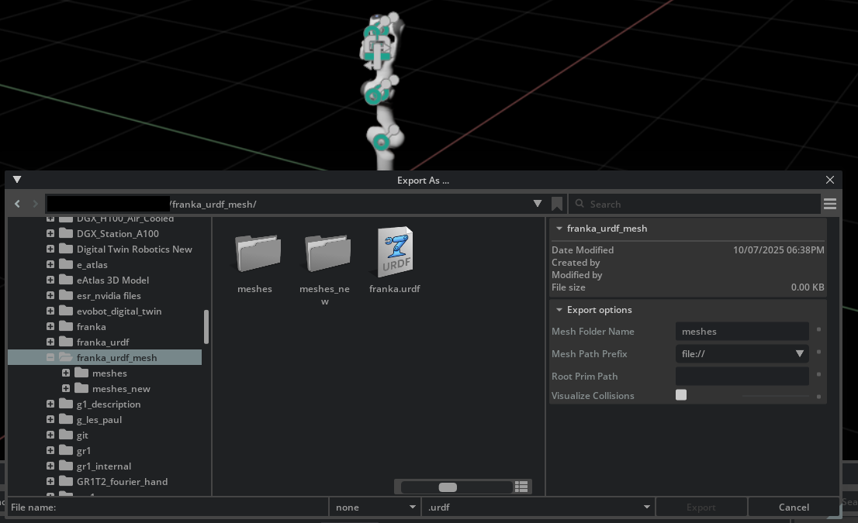
Task: Click the Cancel button
Action: point(794,507)
